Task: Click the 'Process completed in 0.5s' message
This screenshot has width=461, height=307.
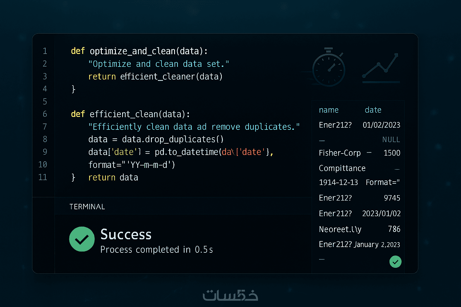Action: [x=156, y=249]
